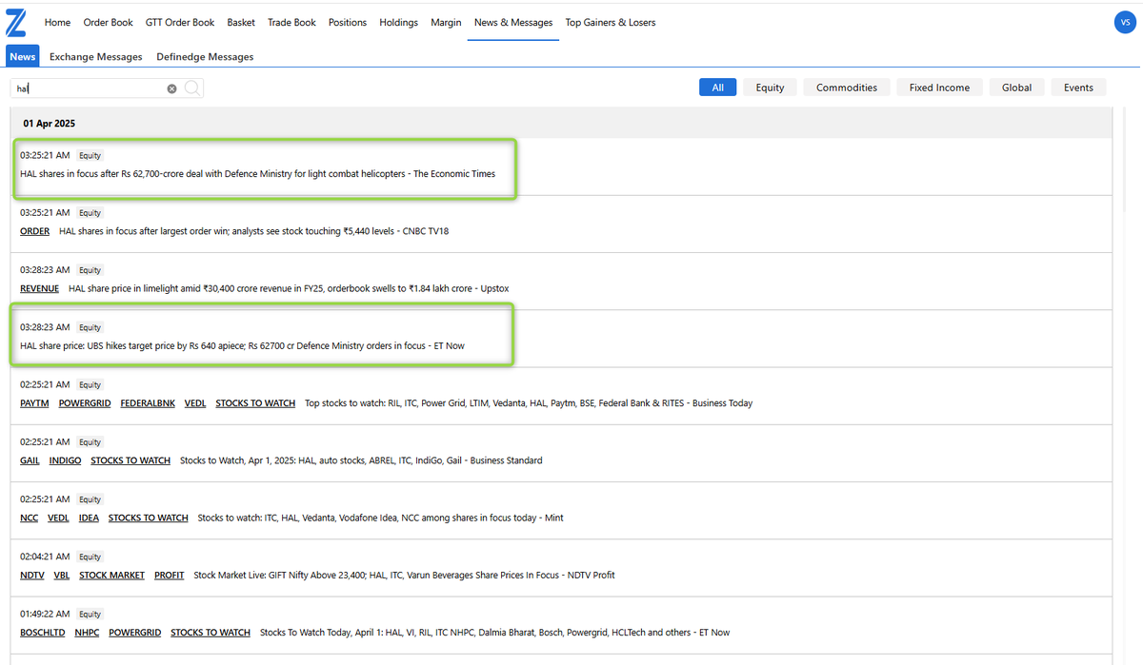
Task: Open NDTV Profit Stock Market Live headline
Action: pyautogui.click(x=403, y=576)
